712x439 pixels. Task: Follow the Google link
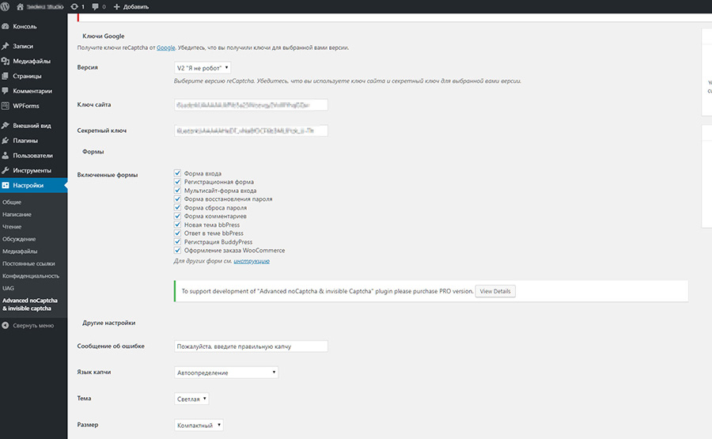tap(166, 47)
